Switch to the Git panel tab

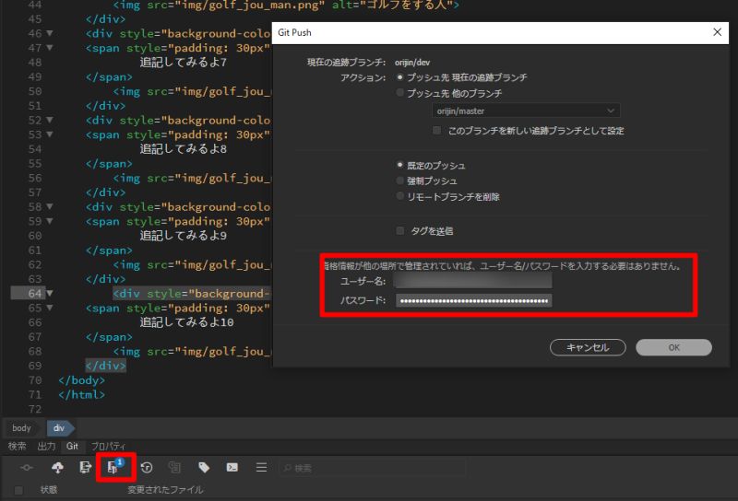click(x=72, y=446)
